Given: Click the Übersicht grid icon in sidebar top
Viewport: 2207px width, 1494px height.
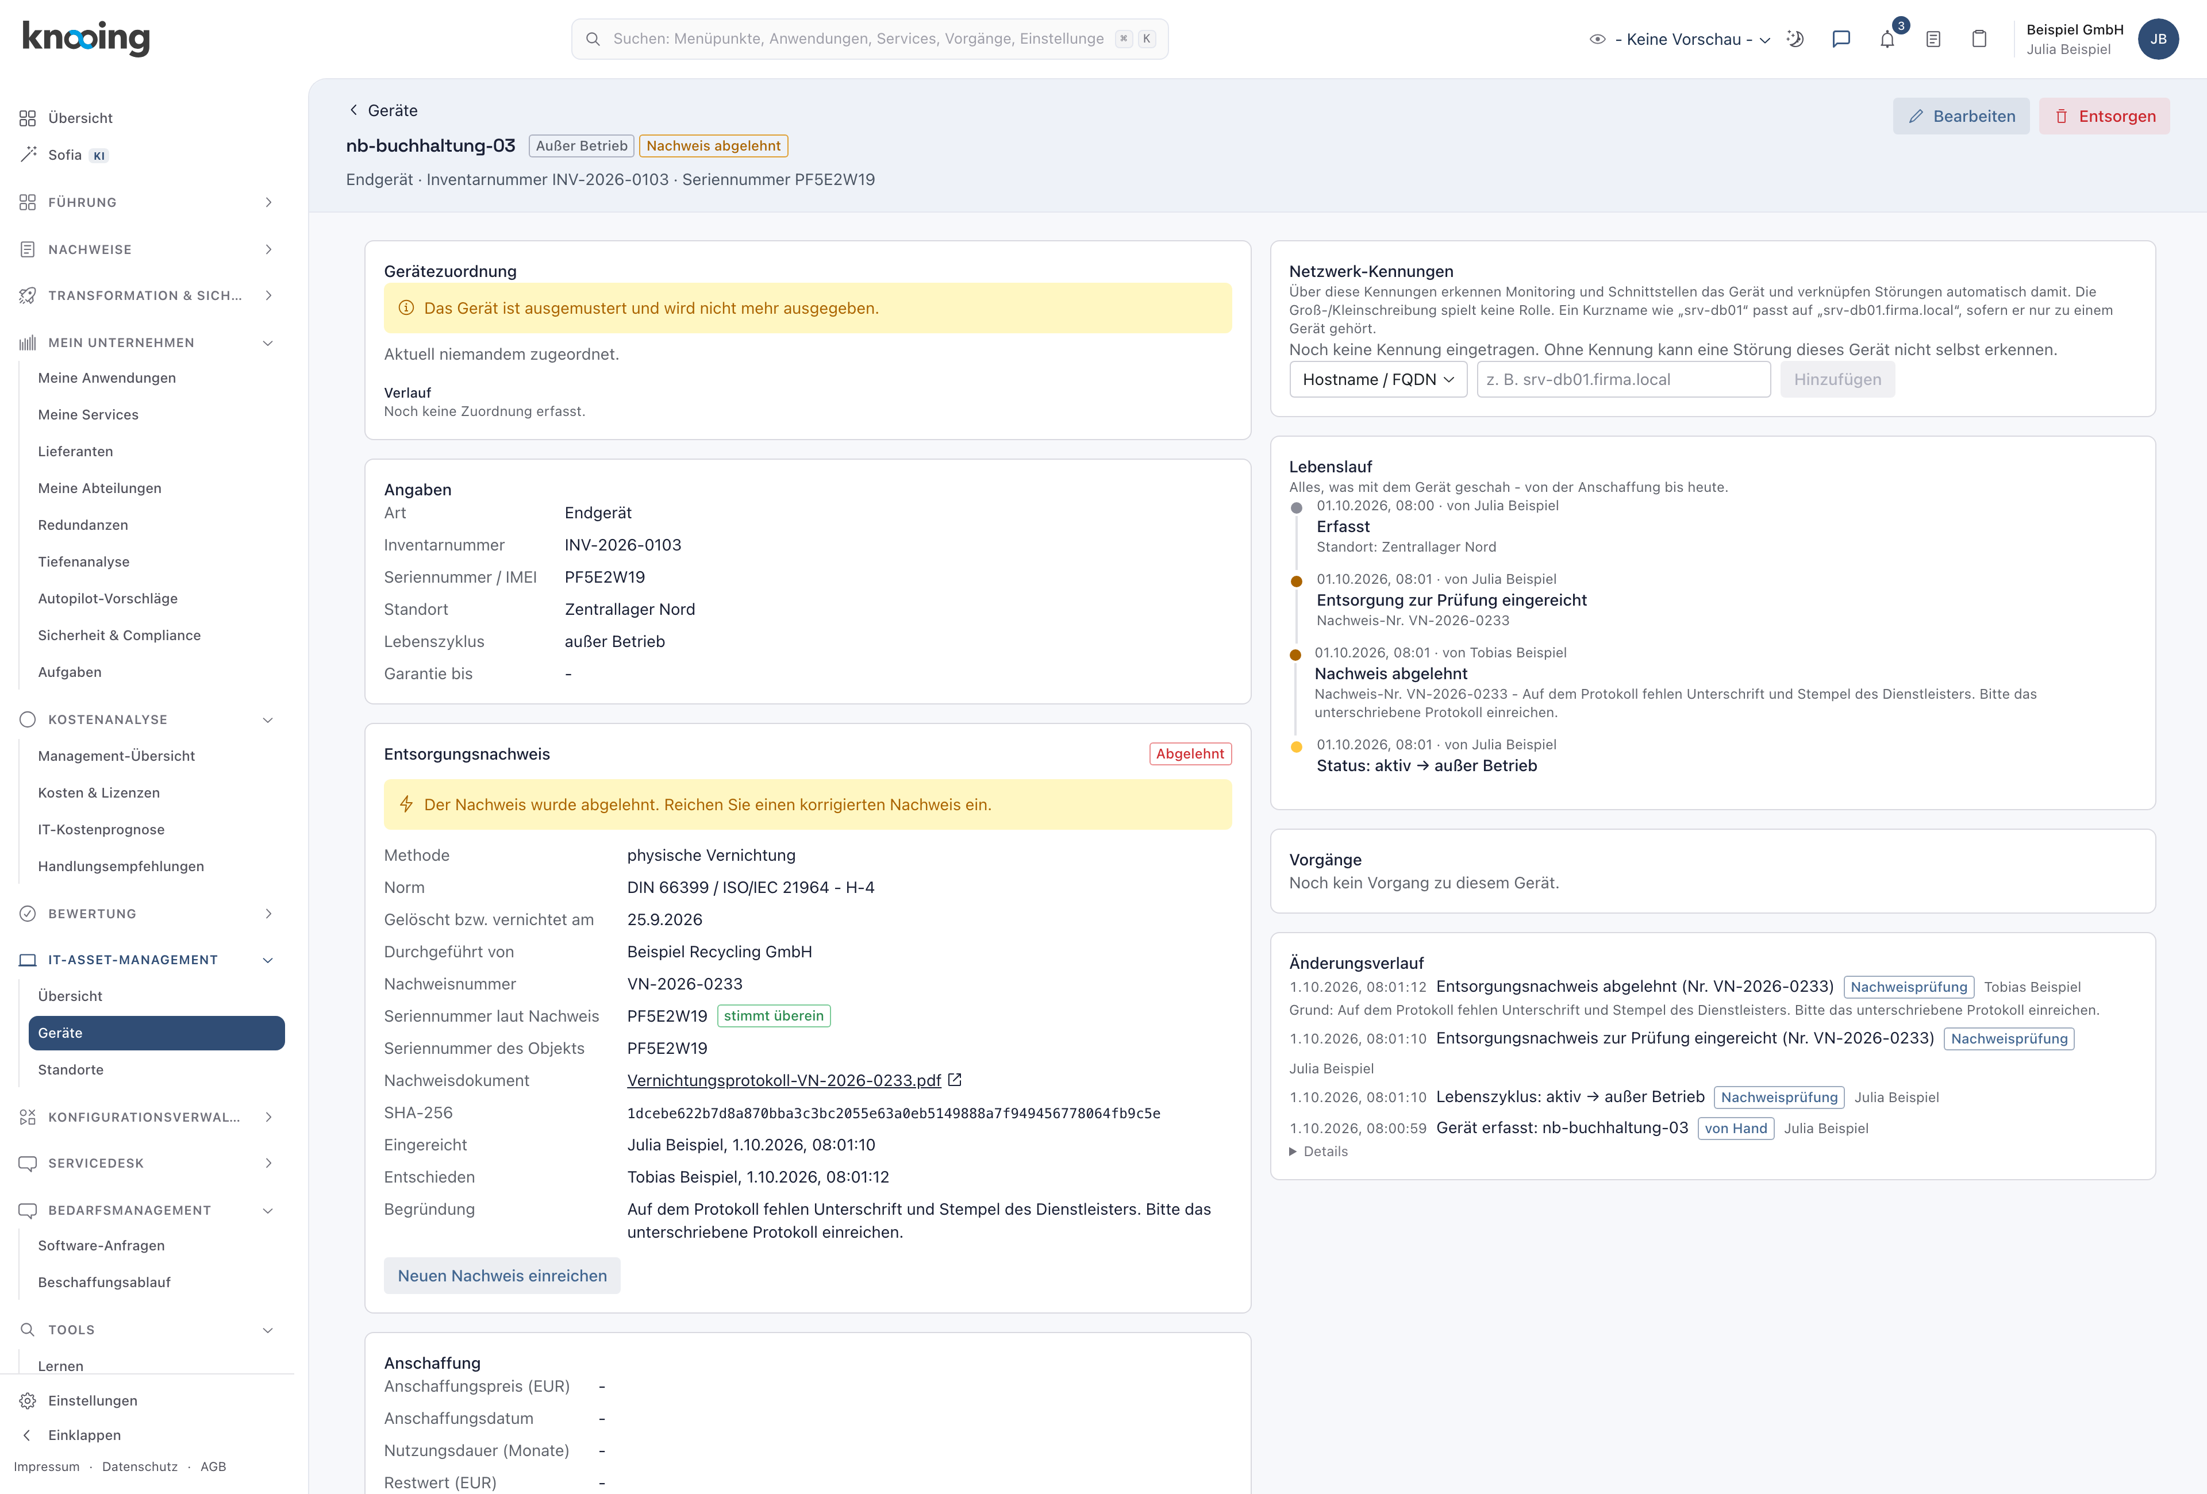Looking at the screenshot, I should 28,118.
